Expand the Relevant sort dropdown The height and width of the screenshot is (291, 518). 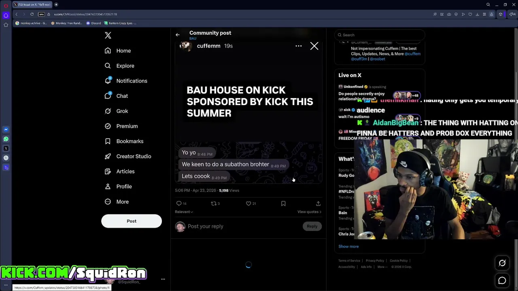coord(184,212)
